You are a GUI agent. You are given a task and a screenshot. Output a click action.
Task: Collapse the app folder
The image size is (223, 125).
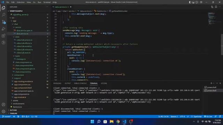pos(15,21)
